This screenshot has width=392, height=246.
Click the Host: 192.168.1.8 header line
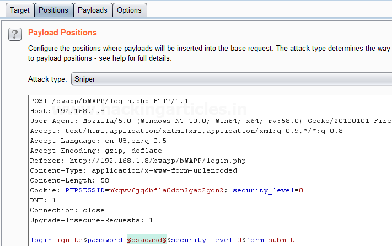(67, 111)
